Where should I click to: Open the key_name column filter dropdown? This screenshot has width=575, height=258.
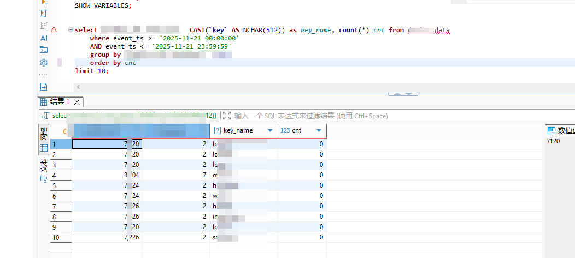click(269, 131)
